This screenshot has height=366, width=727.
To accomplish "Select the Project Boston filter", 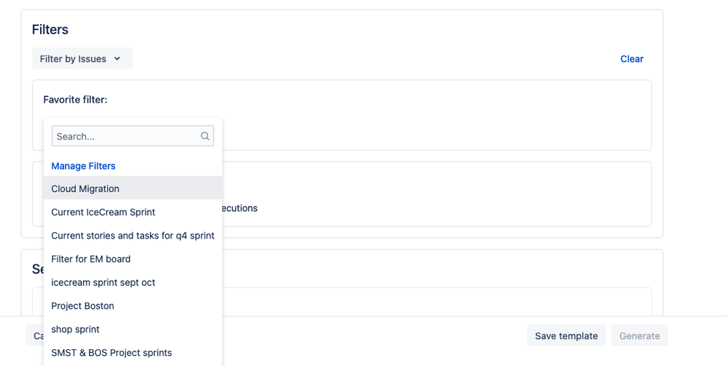I will [x=82, y=306].
